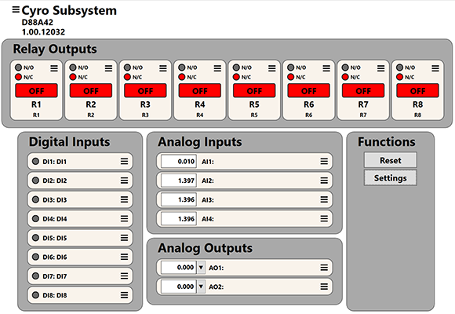Click the red N/C indicator of R1

click(x=18, y=77)
